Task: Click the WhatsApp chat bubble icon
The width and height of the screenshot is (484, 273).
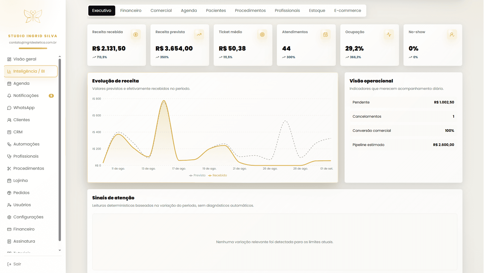Action: pyautogui.click(x=9, y=108)
